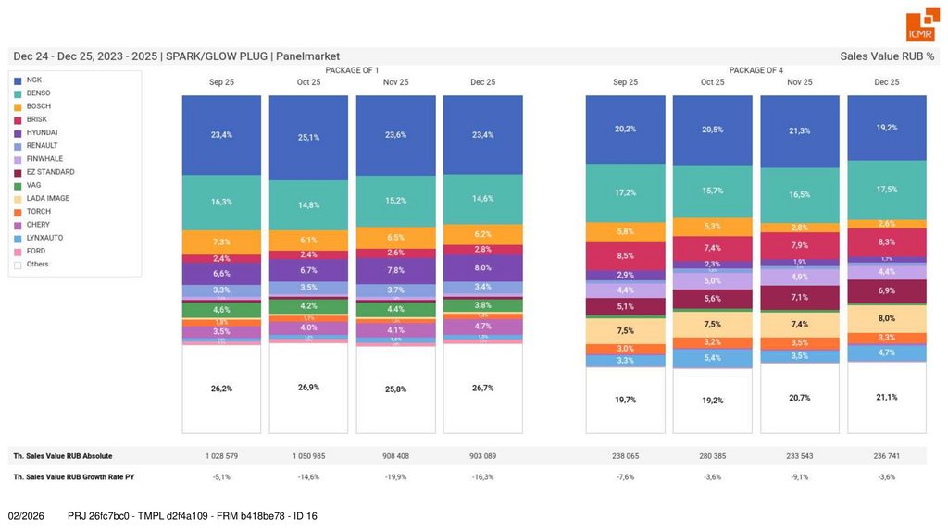Click the 1 050 985 sales value
948x531 pixels.
tap(308, 456)
